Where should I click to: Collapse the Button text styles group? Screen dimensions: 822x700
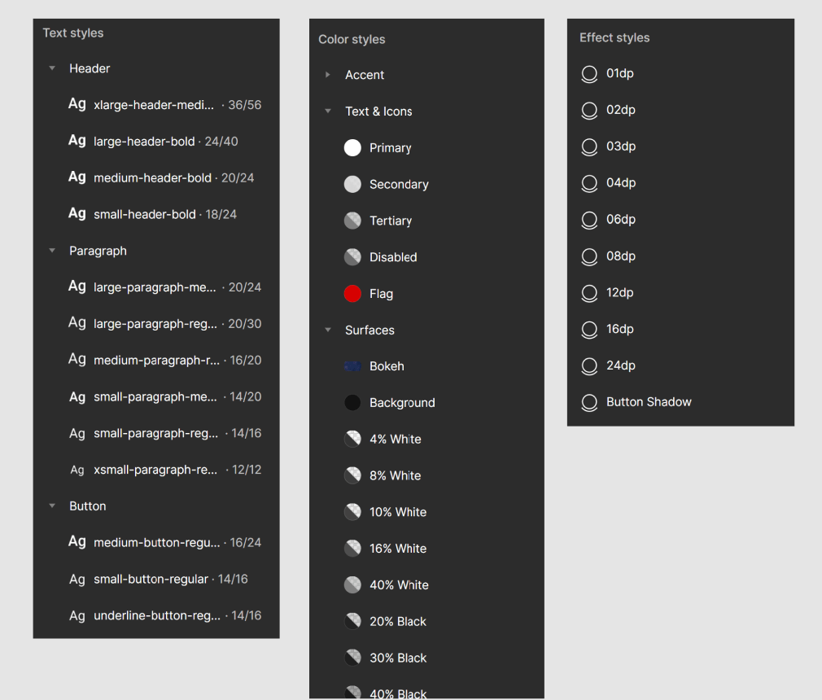pyautogui.click(x=52, y=506)
